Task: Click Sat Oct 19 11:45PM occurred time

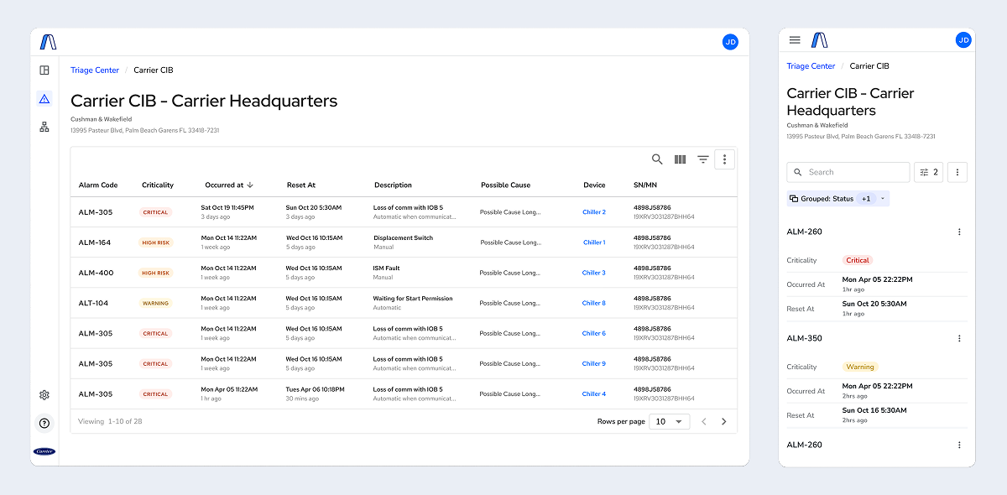Action: pyautogui.click(x=227, y=207)
